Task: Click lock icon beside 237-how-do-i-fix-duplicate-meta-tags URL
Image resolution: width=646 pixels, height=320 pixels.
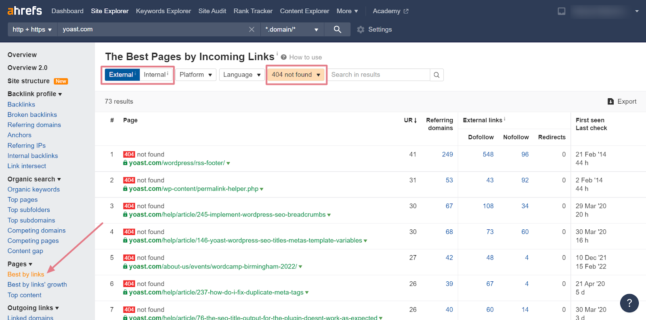Action: [125, 293]
